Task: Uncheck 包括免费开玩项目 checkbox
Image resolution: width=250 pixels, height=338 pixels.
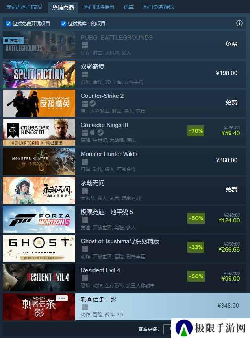Action: (x=8, y=24)
